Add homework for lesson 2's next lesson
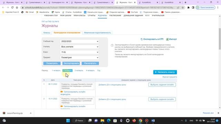This screenshot has height=124, width=221. pos(112,99)
